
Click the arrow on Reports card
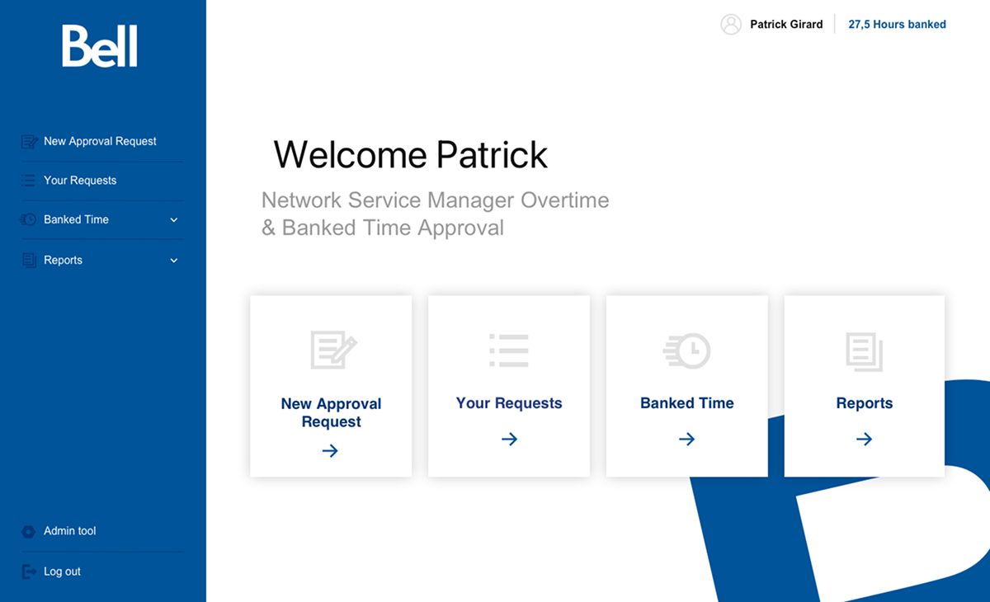pyautogui.click(x=864, y=440)
